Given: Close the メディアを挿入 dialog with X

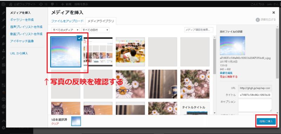Looking at the screenshot, I should 274,13.
